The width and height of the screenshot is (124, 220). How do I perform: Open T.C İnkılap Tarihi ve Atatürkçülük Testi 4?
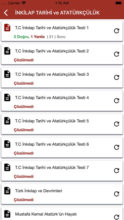[52, 98]
